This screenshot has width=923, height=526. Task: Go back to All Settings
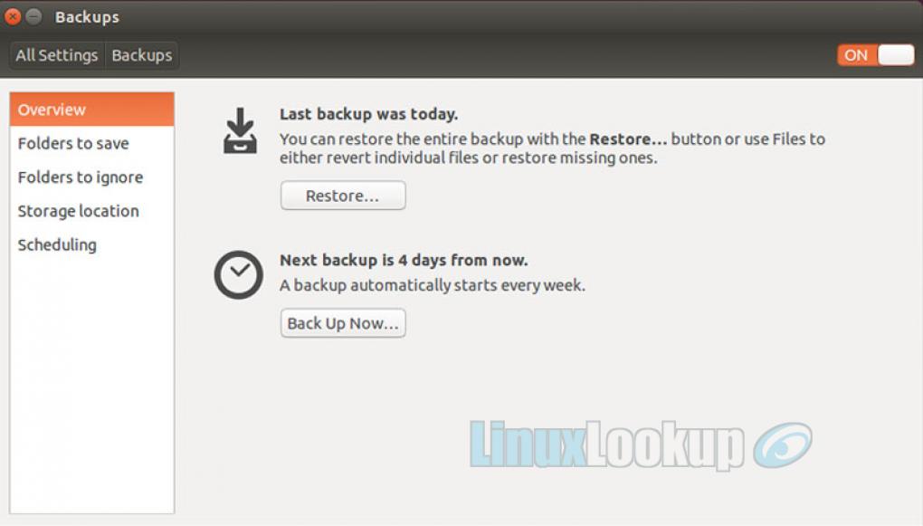56,55
